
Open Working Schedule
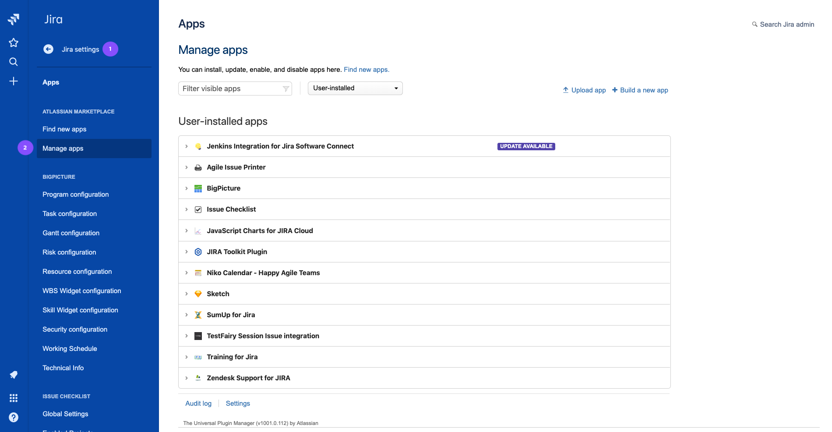[x=70, y=349]
